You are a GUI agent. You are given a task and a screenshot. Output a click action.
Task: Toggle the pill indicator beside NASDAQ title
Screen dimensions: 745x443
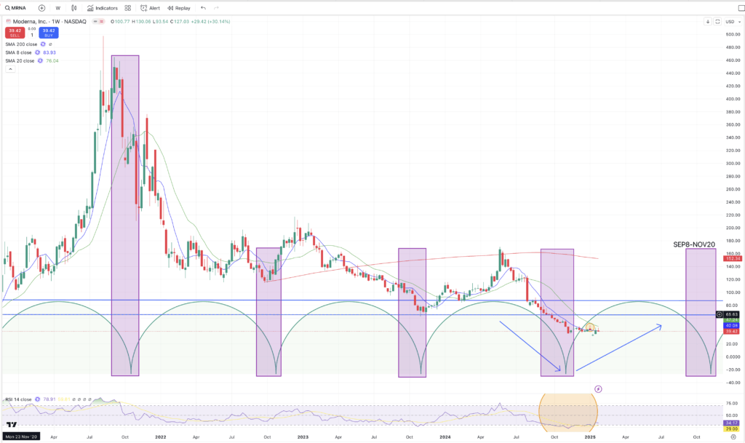coord(98,21)
